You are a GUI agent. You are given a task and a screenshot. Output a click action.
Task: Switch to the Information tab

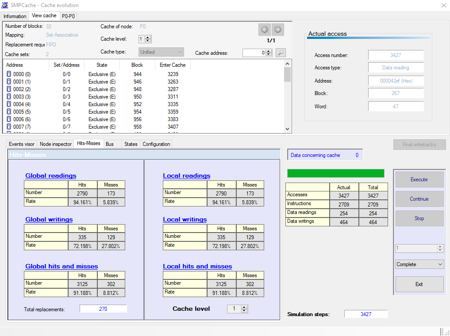(x=15, y=16)
